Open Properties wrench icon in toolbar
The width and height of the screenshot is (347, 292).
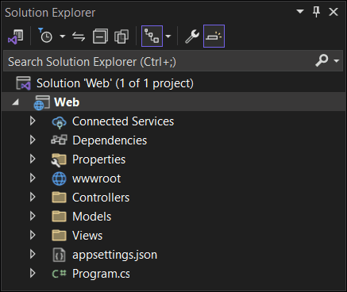click(x=192, y=36)
